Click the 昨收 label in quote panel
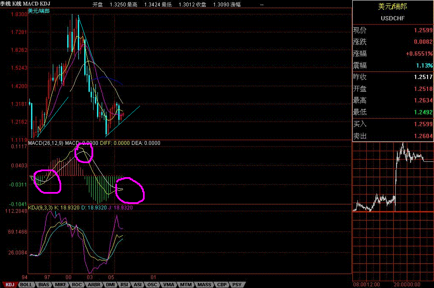Screen dimensions: 434x288 click(x=360, y=77)
